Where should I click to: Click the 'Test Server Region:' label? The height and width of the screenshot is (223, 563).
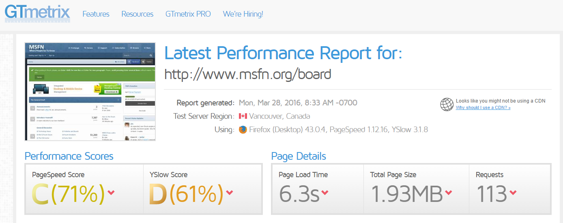[204, 116]
